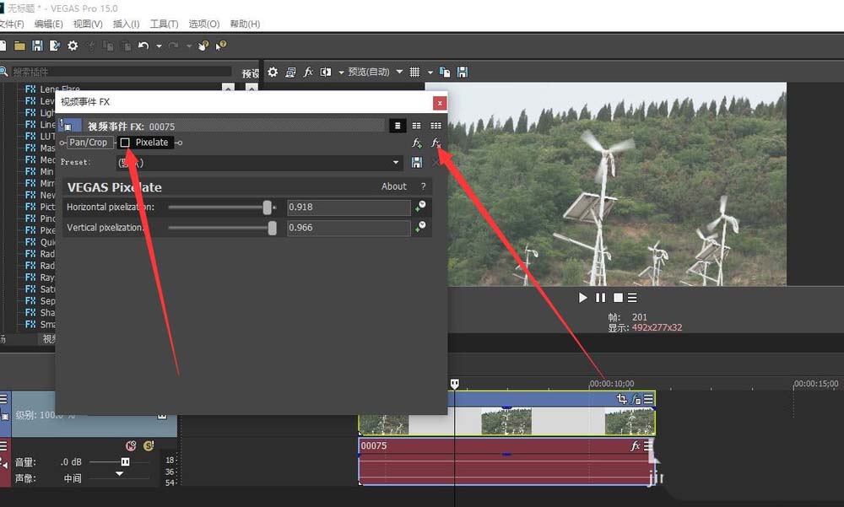
Task: Mute the audio track
Action: click(x=131, y=445)
